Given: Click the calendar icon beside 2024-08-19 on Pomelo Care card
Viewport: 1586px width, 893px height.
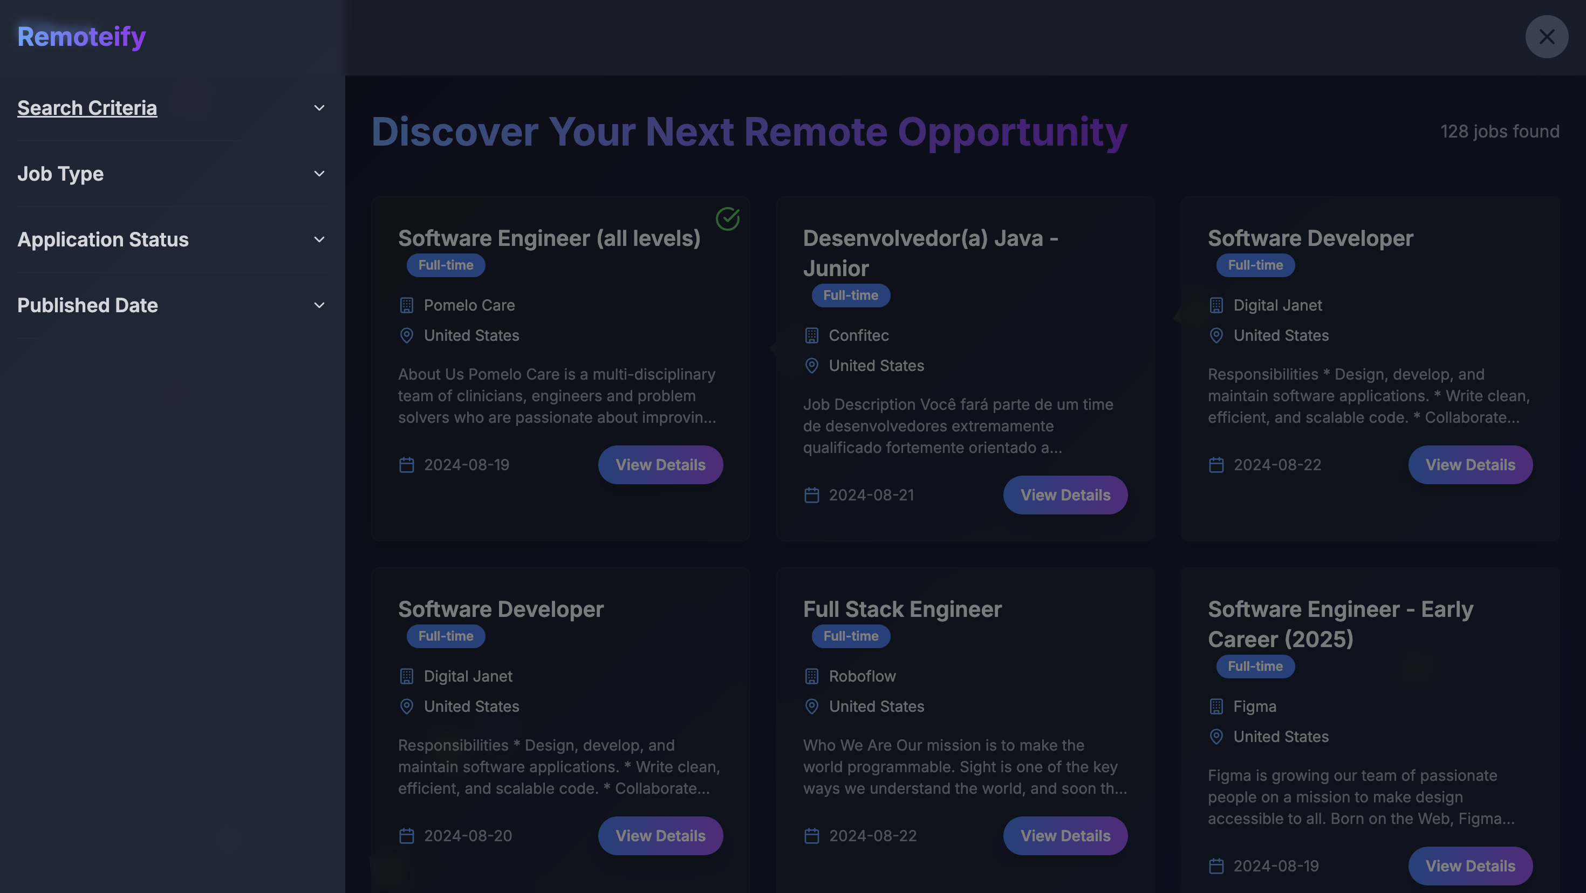Looking at the screenshot, I should pos(406,465).
